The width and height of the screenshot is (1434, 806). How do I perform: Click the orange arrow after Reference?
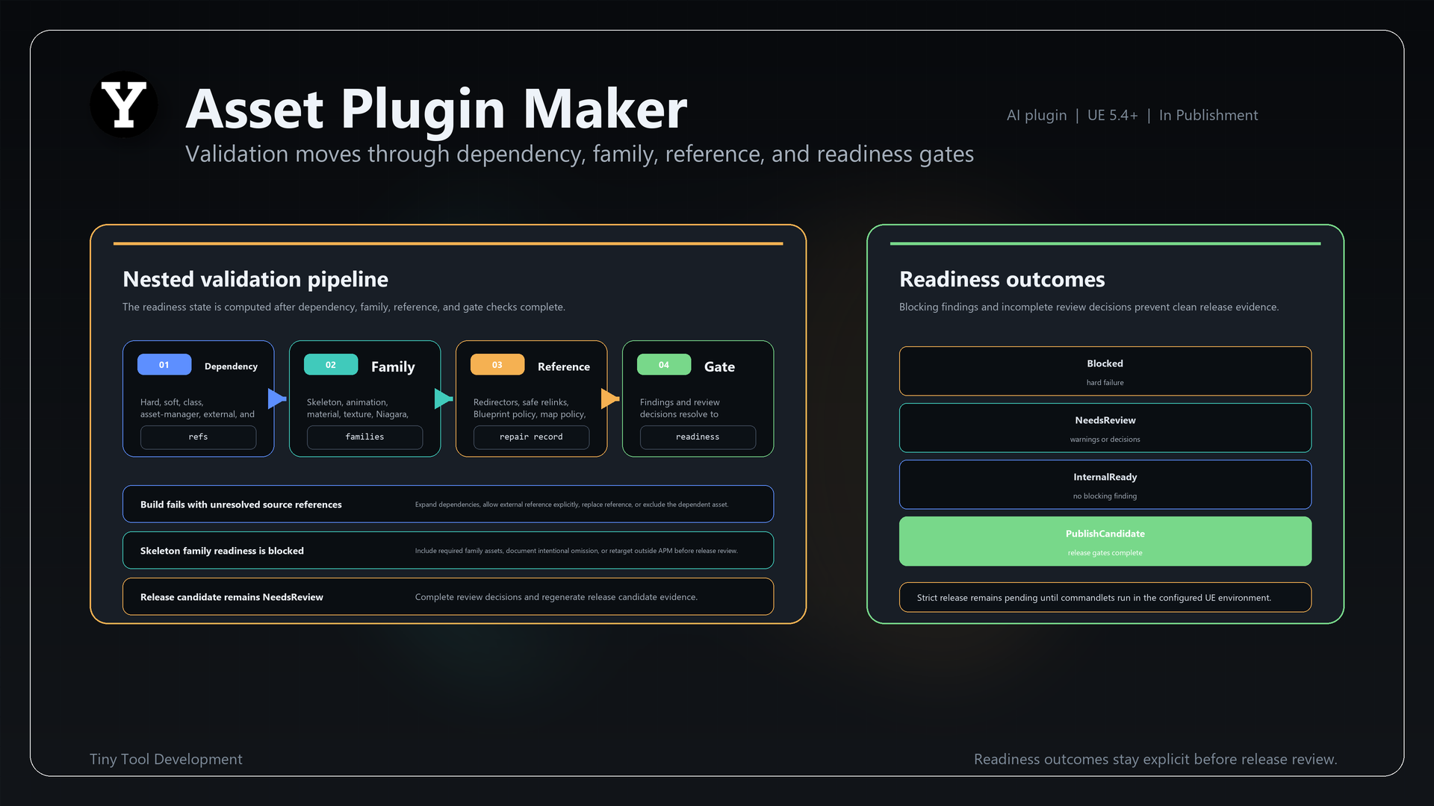click(610, 399)
